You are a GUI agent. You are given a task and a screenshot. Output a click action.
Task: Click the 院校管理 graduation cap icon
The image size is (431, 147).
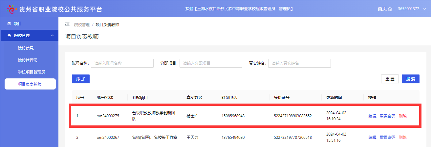pyautogui.click(x=9, y=36)
